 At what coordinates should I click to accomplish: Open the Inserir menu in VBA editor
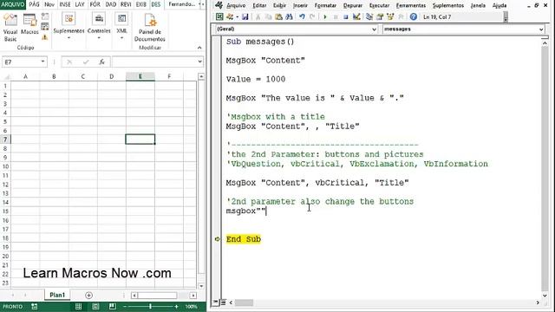pyautogui.click(x=300, y=5)
